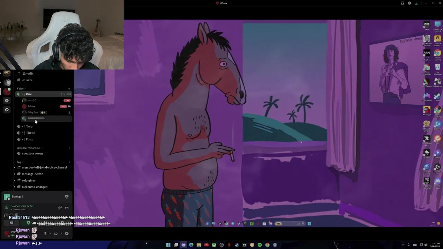Expand thread arrow beside nickname-changed channel
This screenshot has width=443, height=249.
(x=14, y=187)
